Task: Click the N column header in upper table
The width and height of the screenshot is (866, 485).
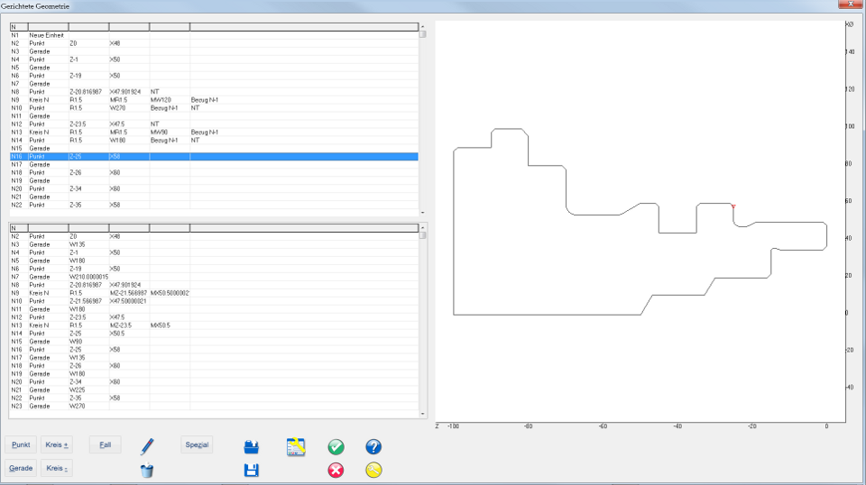Action: 19,26
